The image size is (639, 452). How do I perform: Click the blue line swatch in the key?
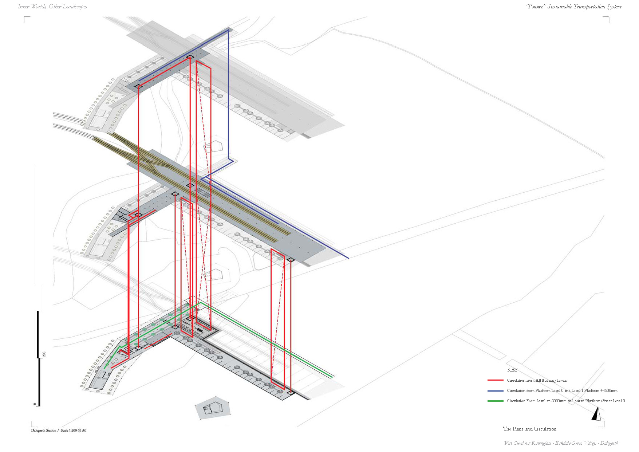point(495,390)
